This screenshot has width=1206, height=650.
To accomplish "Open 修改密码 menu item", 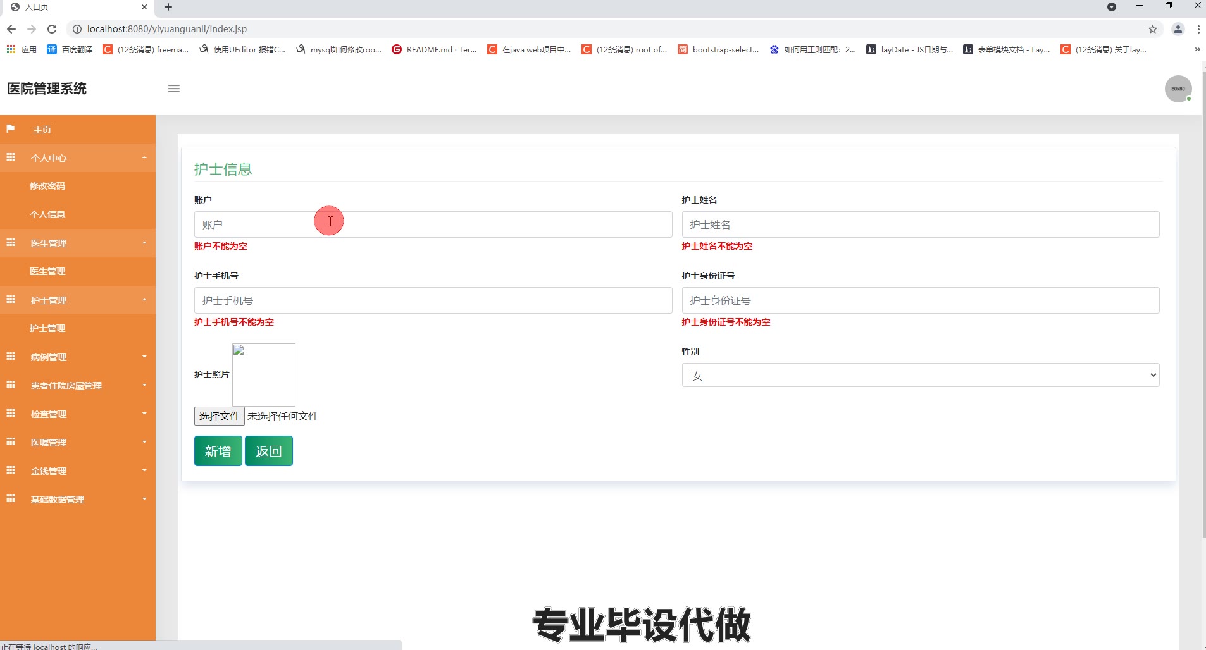I will tap(47, 186).
